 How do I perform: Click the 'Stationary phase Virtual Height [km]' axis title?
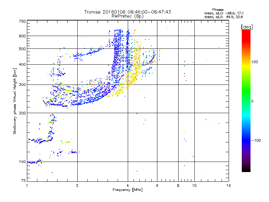coord(15,101)
